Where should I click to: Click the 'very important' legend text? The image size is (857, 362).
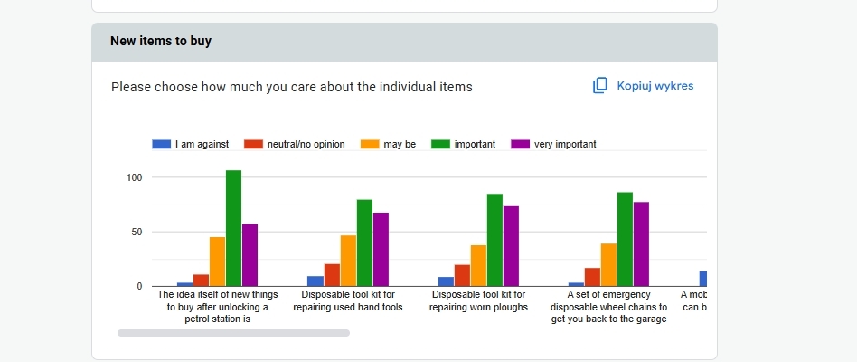565,144
